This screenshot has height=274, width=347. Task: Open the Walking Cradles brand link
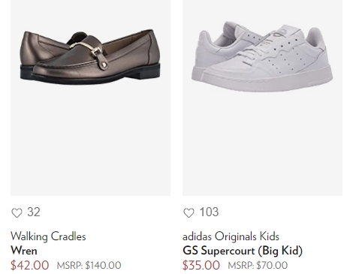pos(48,236)
